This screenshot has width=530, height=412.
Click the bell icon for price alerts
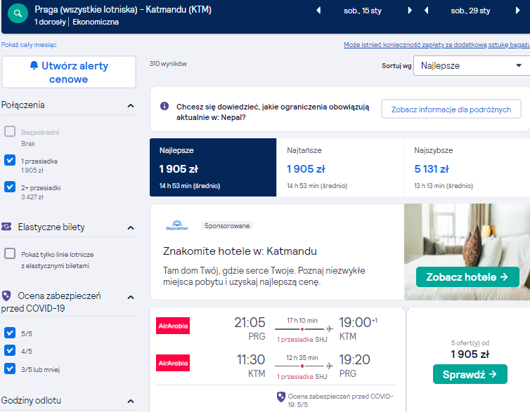[x=34, y=65]
